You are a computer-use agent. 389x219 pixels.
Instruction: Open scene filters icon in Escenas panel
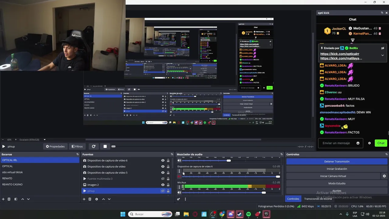[x=16, y=199]
